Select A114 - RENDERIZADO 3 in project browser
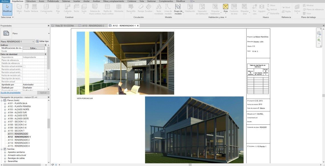 coord(19,143)
